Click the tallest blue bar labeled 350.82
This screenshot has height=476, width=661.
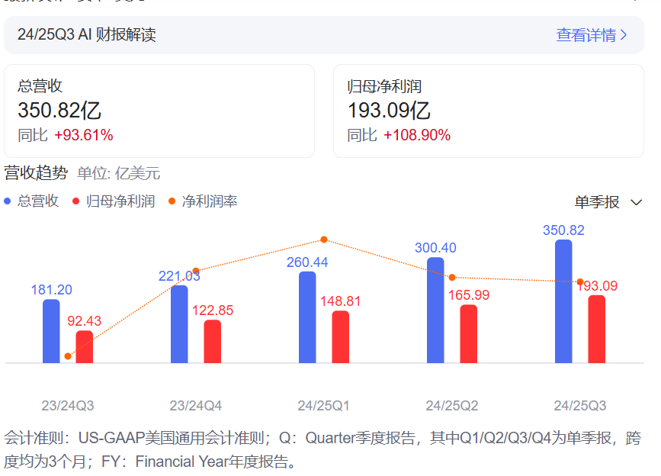click(x=562, y=301)
